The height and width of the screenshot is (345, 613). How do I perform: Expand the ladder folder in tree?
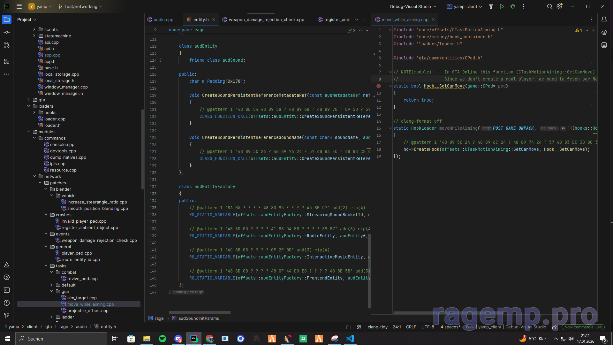[x=52, y=317]
